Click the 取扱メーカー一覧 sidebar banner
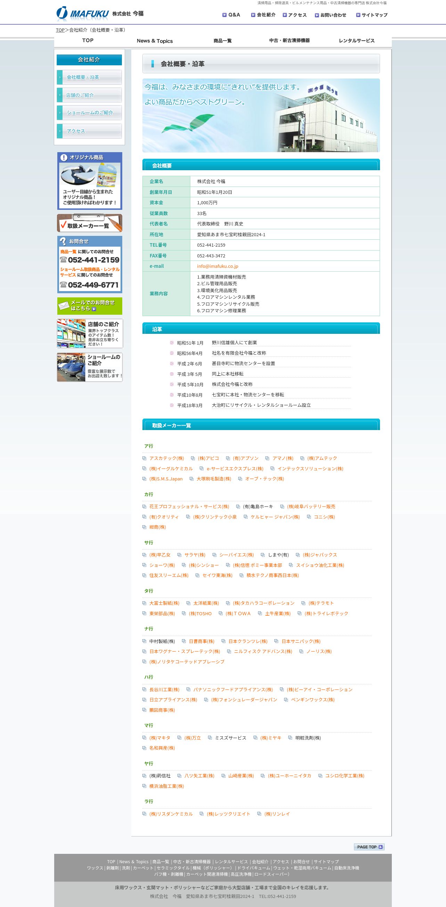Image resolution: width=446 pixels, height=907 pixels. (x=90, y=223)
